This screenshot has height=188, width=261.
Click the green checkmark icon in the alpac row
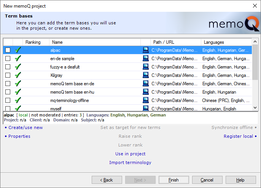(x=18, y=50)
